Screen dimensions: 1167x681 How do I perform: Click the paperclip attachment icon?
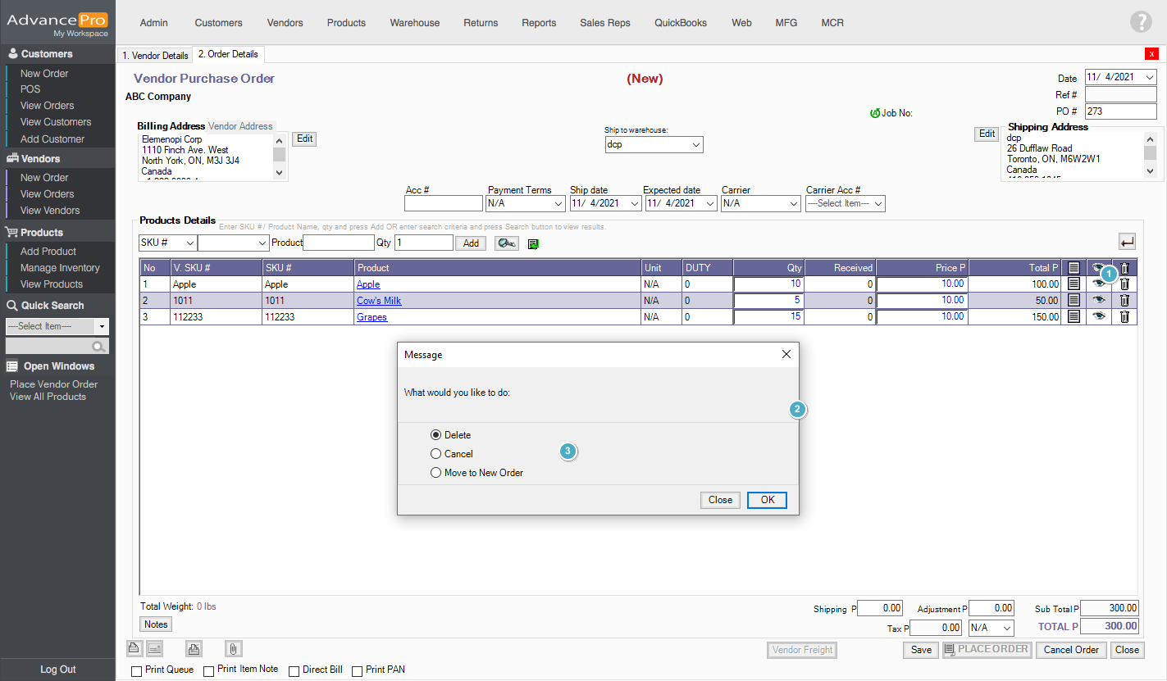coord(233,649)
